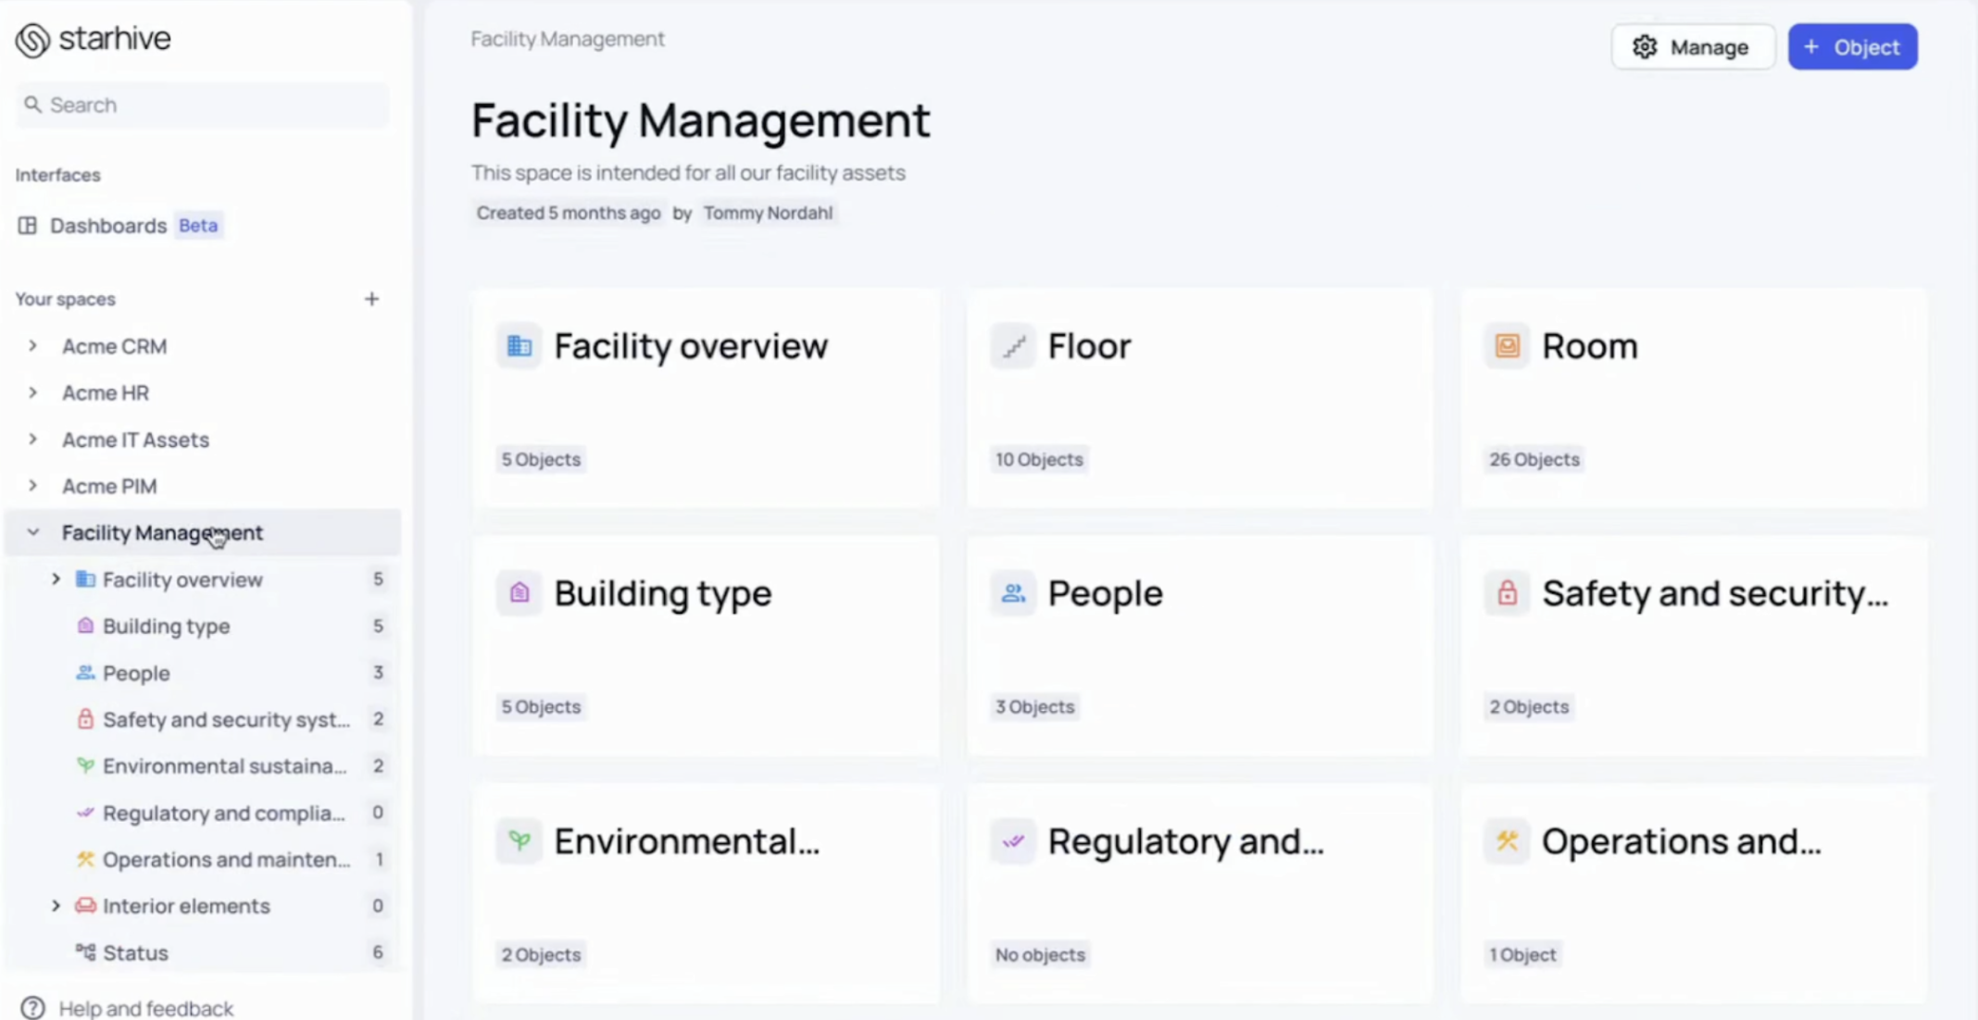Collapse the Facility Management space
Image resolution: width=1978 pixels, height=1020 pixels.
coord(32,532)
